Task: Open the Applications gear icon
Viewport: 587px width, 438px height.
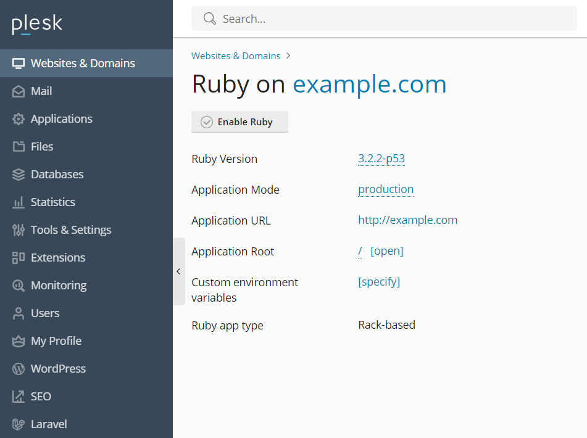Action: coord(19,119)
